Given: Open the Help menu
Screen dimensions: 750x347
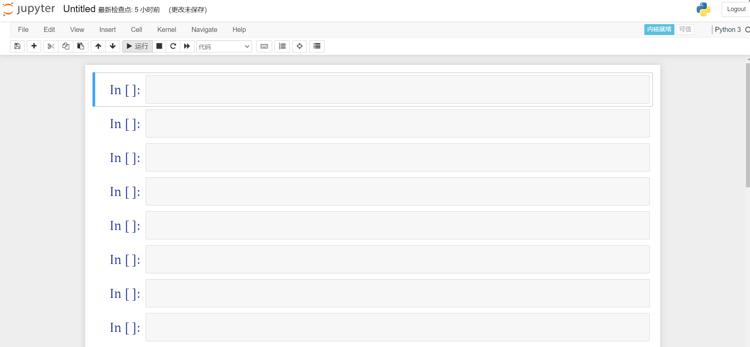Looking at the screenshot, I should pyautogui.click(x=239, y=30).
